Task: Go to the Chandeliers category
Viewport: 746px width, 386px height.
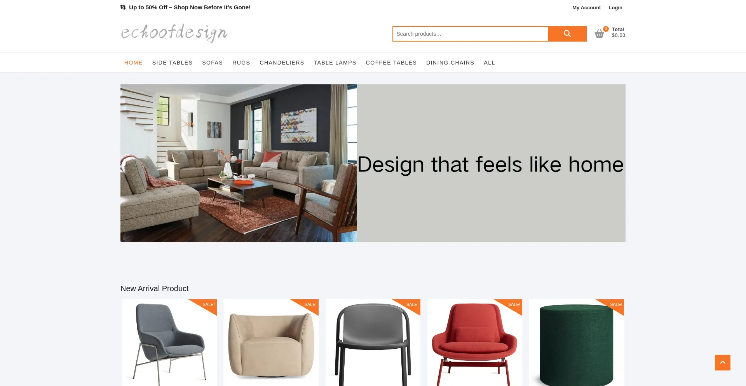Action: pos(282,63)
